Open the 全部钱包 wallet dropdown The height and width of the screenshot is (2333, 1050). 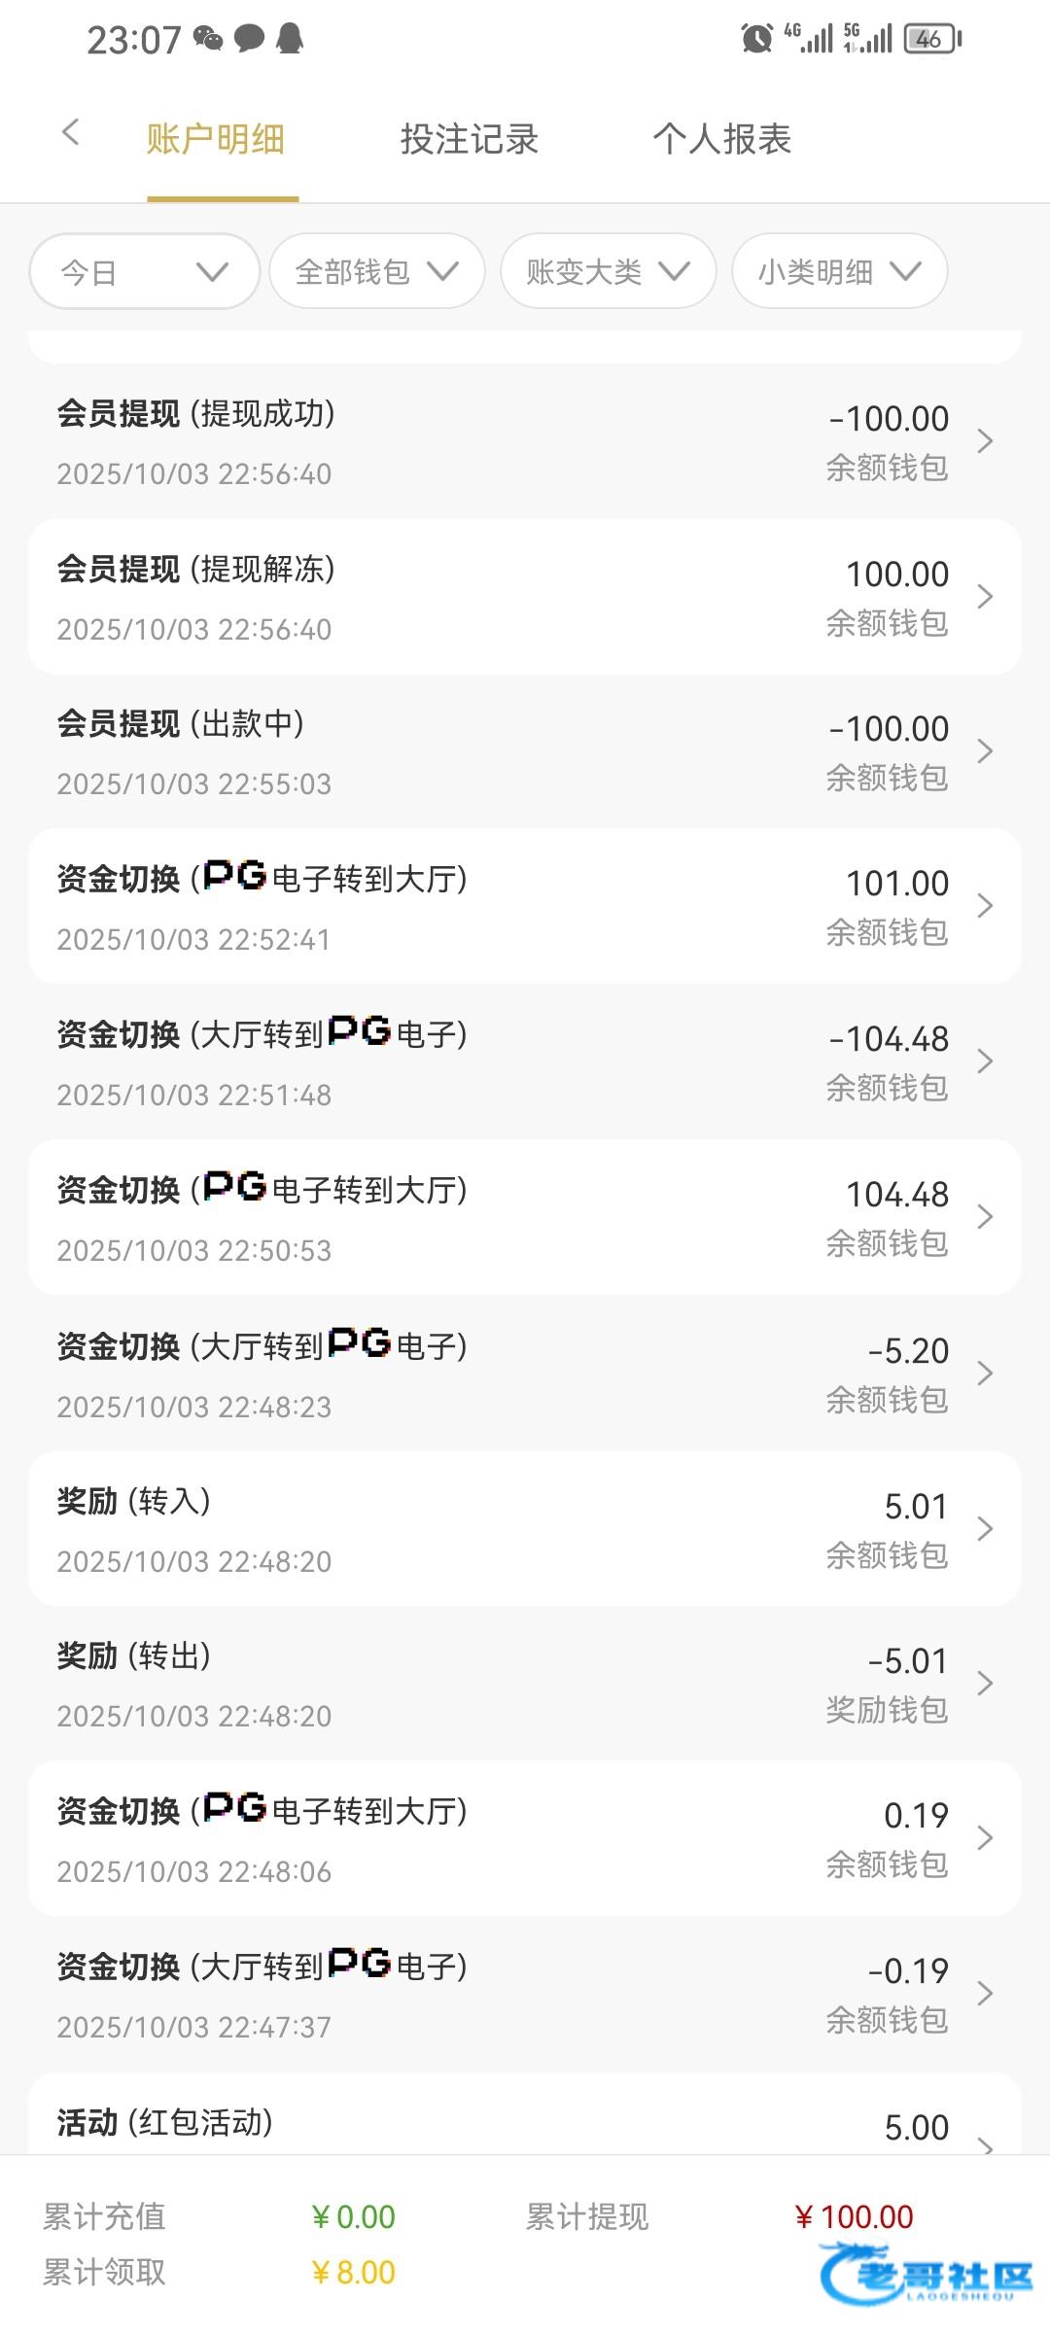[376, 272]
